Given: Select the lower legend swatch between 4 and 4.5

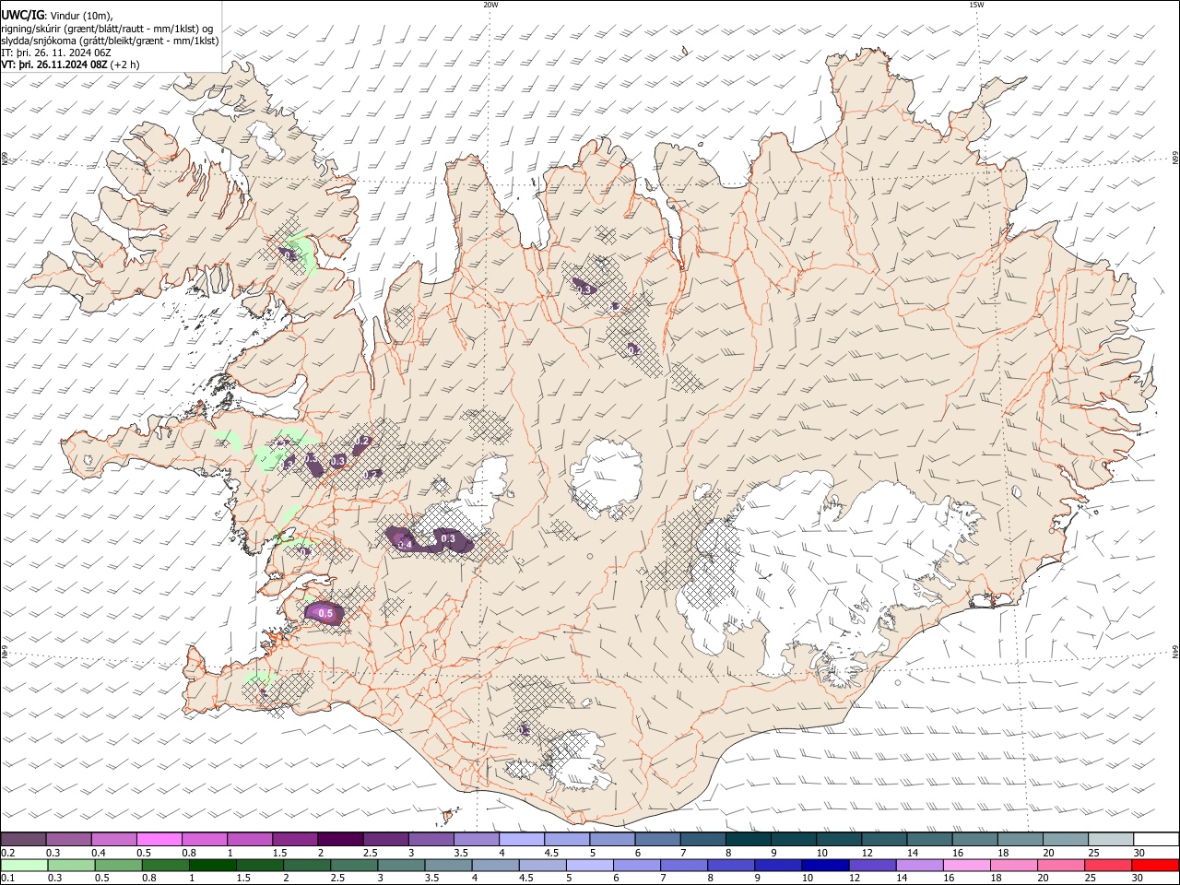Looking at the screenshot, I should click(495, 865).
